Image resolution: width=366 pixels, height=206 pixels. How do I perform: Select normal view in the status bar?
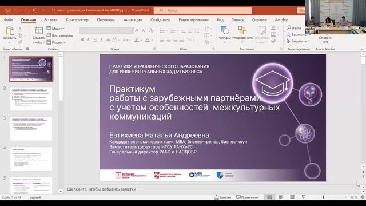(269, 197)
